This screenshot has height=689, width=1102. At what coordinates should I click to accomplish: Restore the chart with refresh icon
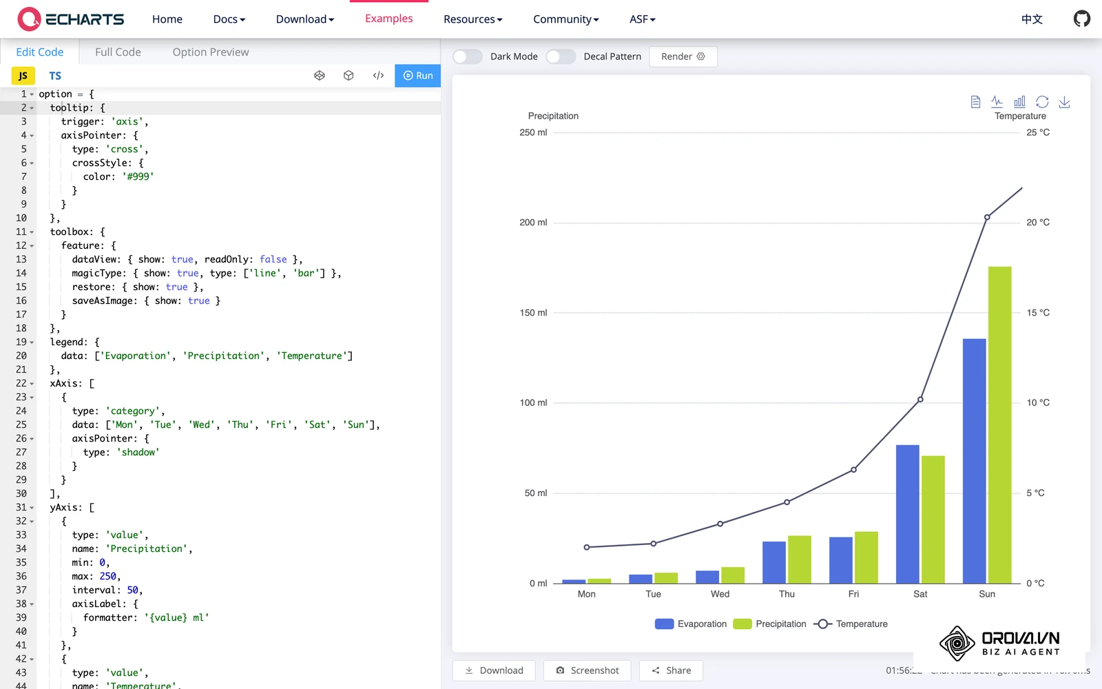pos(1042,102)
